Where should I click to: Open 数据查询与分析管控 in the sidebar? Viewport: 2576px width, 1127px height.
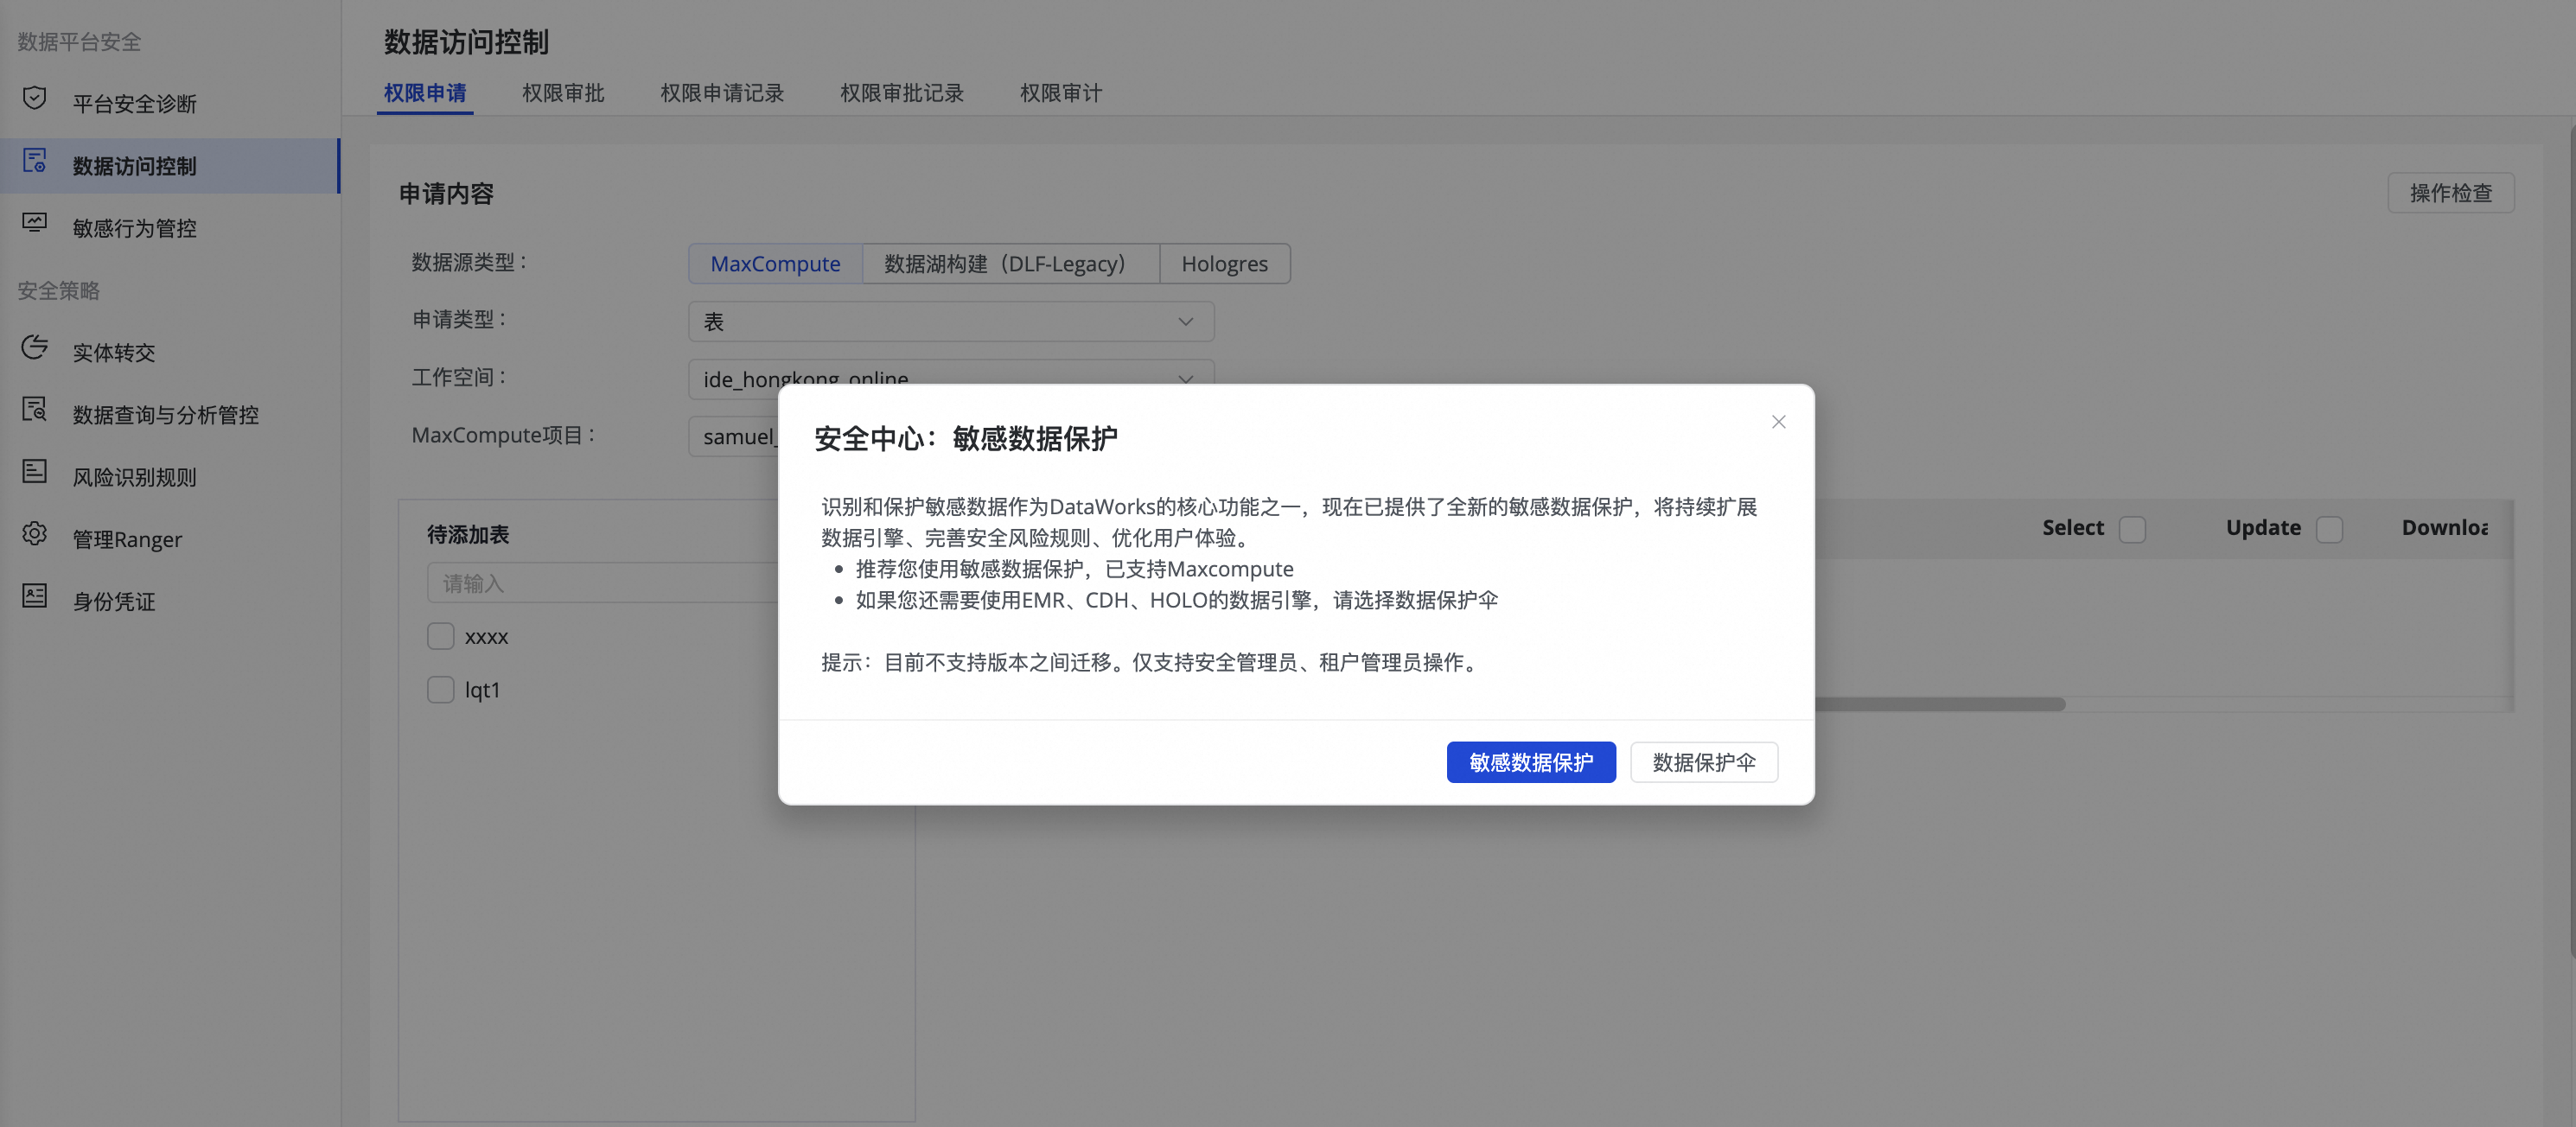click(170, 414)
